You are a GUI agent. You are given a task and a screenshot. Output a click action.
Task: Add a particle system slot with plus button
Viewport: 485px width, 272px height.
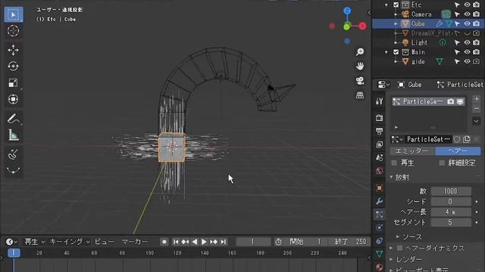[x=477, y=99]
